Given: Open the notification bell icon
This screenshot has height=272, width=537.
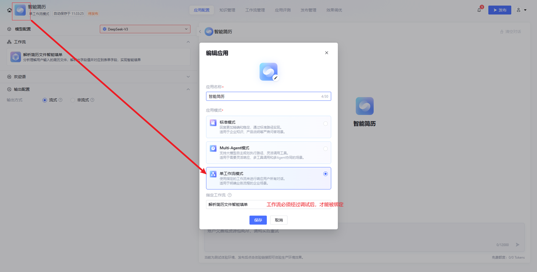Looking at the screenshot, I should point(479,10).
